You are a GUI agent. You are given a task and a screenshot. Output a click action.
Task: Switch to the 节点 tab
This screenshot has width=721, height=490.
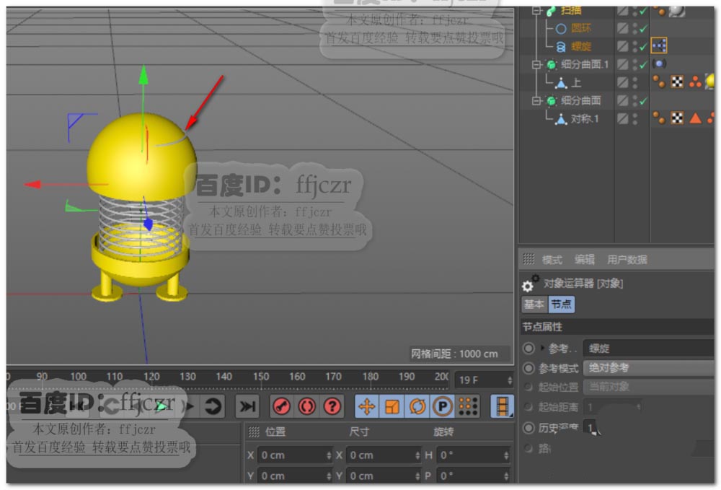click(x=562, y=304)
